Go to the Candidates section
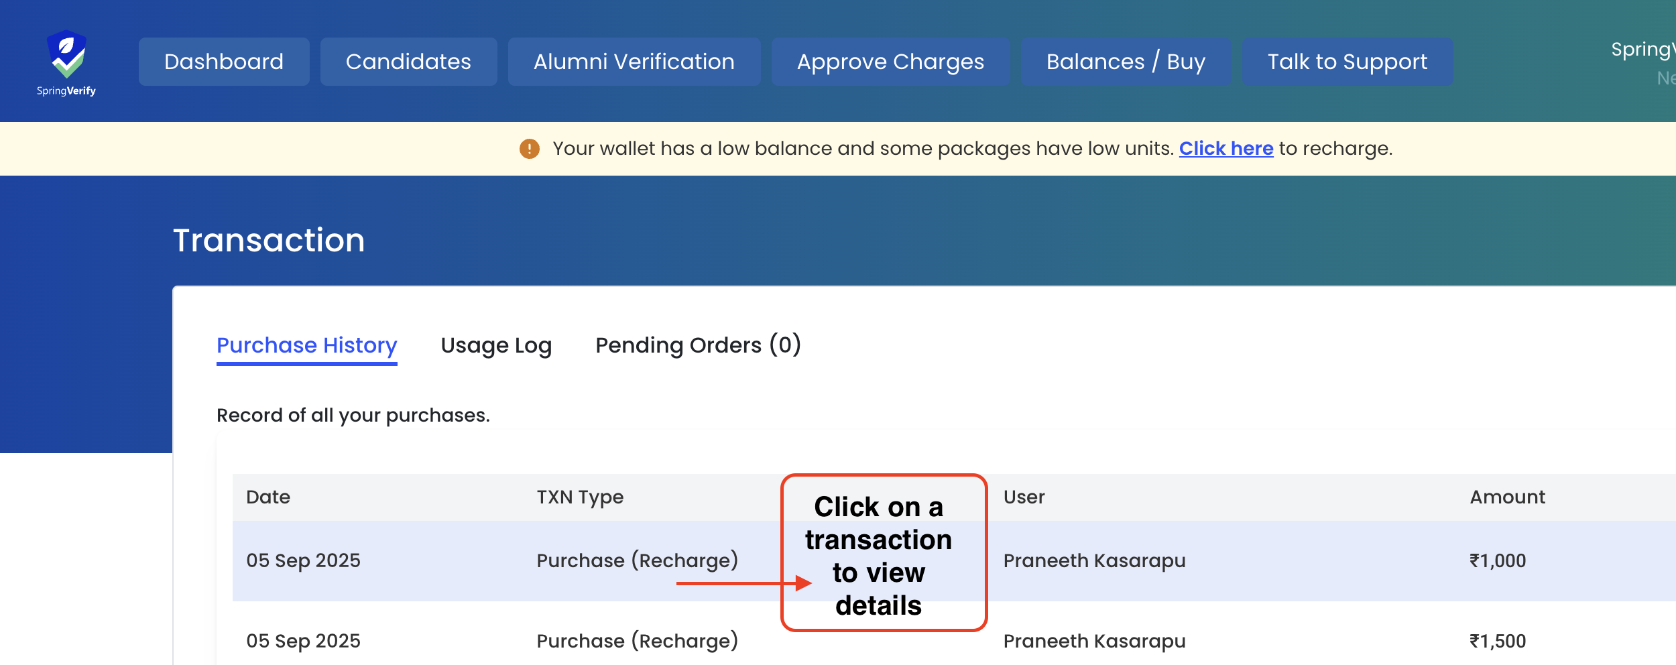The width and height of the screenshot is (1676, 665). [408, 62]
